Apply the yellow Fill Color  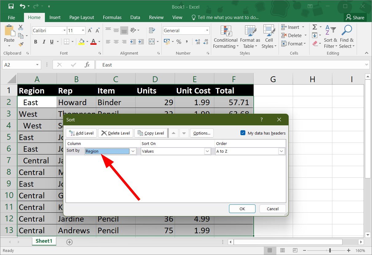(x=81, y=42)
